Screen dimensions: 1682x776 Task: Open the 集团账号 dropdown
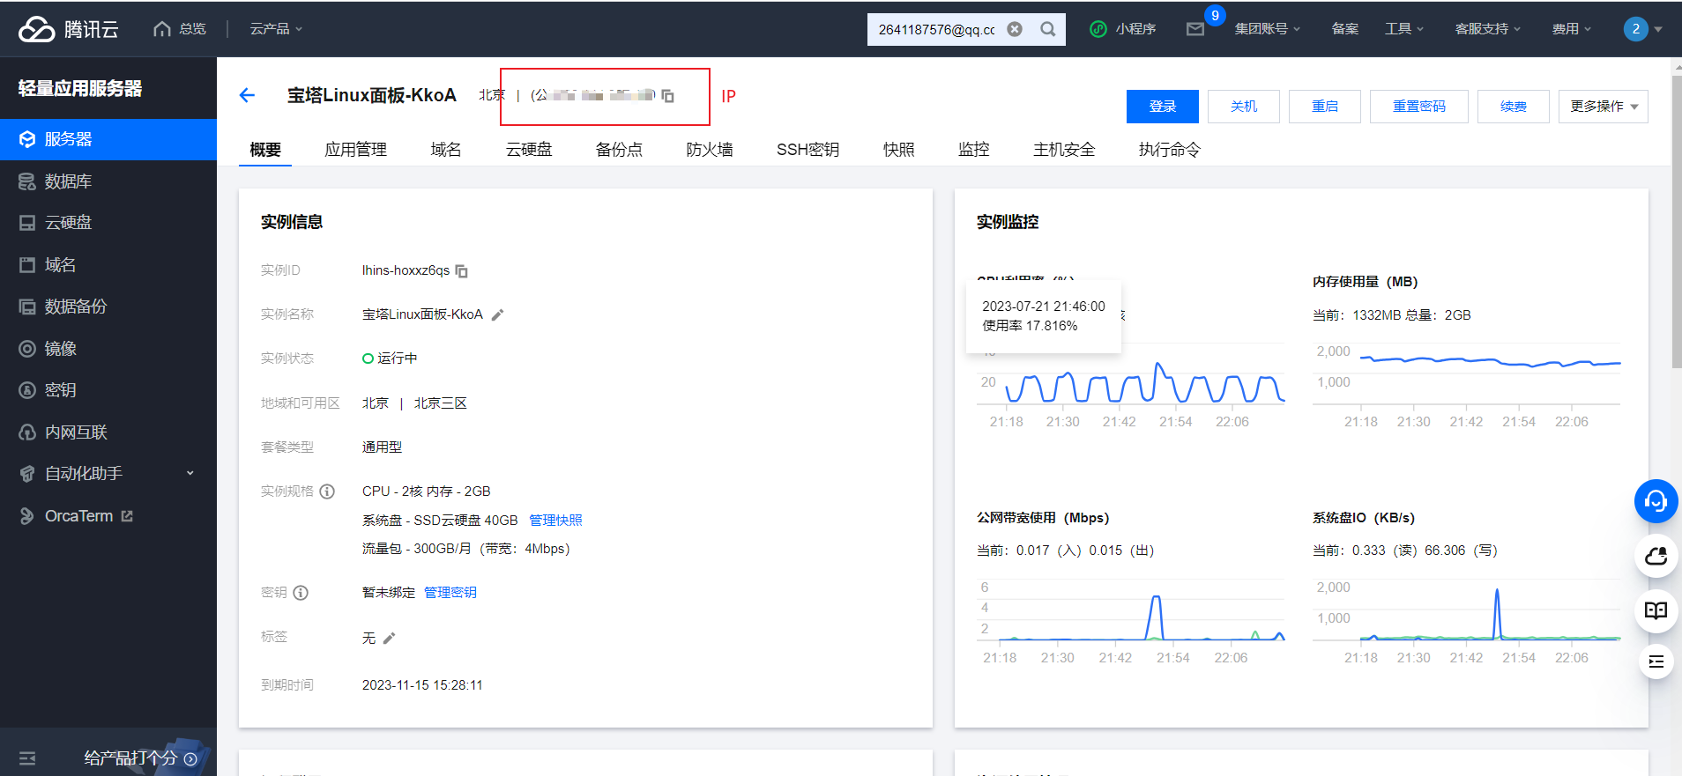click(x=1267, y=29)
